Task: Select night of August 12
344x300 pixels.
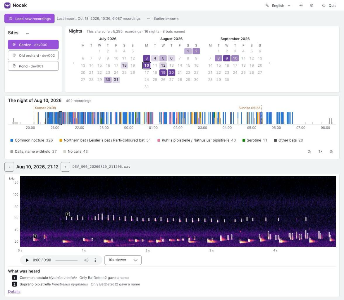Action: [163, 65]
